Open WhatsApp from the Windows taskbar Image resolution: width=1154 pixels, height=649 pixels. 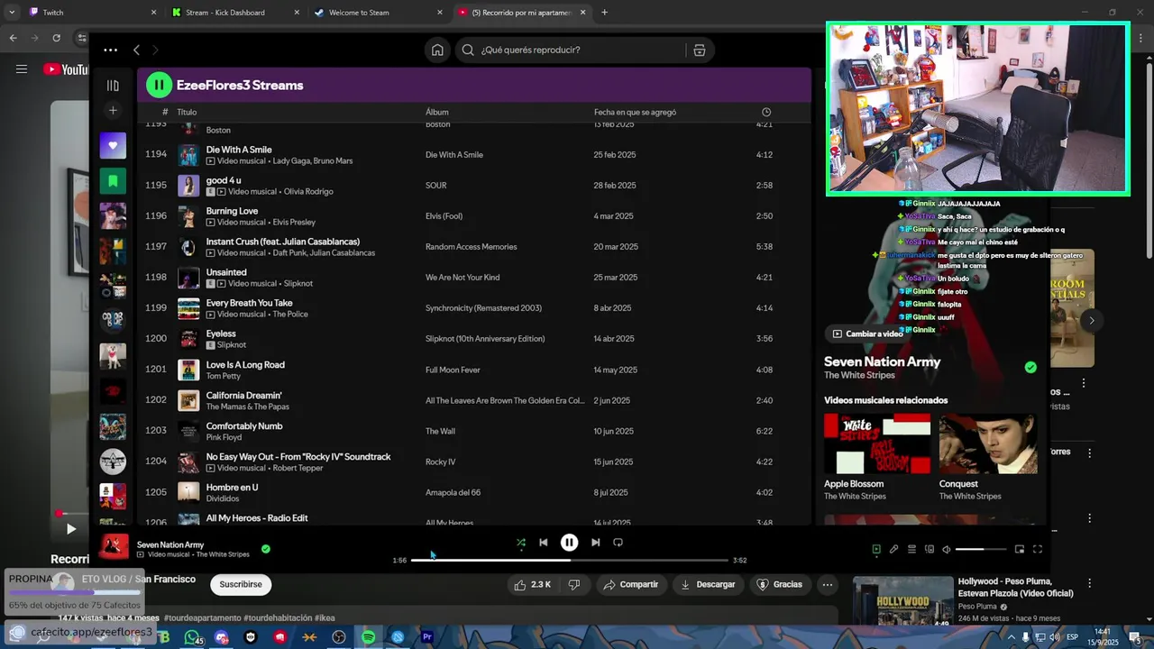tap(192, 637)
